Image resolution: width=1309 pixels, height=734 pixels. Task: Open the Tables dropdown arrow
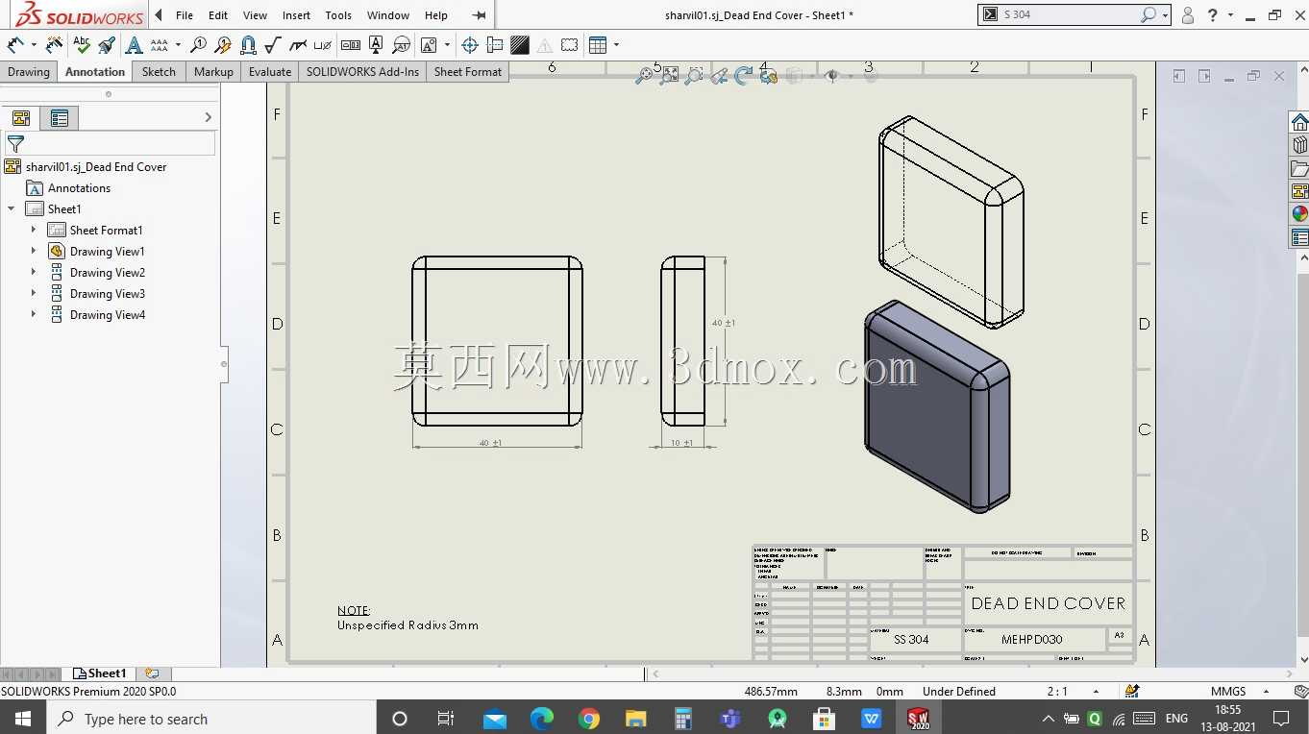click(616, 44)
